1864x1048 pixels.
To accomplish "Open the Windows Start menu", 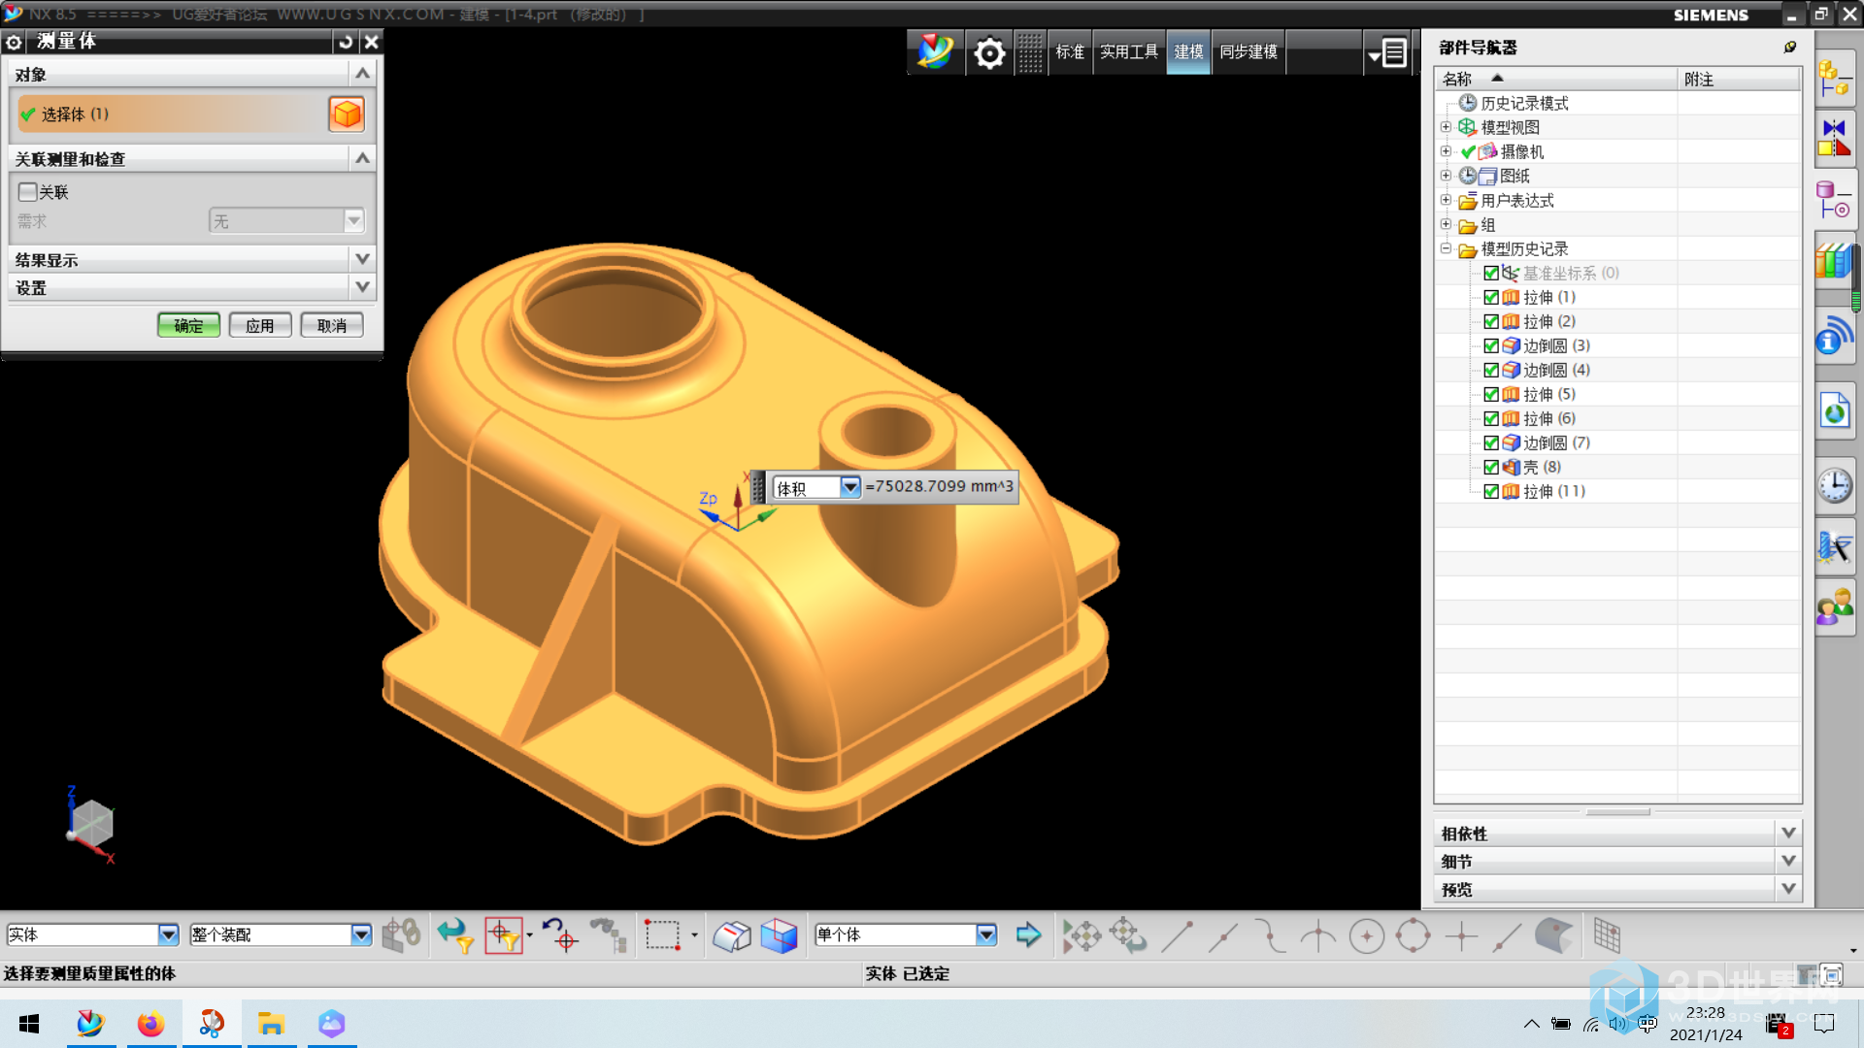I will (29, 1024).
